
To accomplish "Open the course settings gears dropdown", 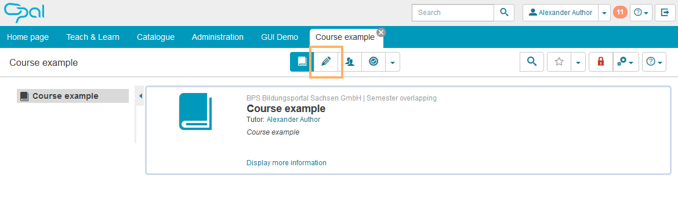I will [x=626, y=62].
